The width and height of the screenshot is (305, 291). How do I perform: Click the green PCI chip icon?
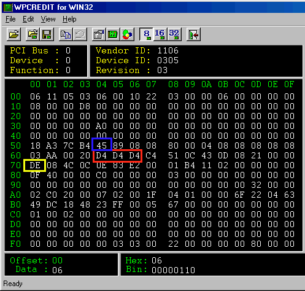(x=113, y=34)
